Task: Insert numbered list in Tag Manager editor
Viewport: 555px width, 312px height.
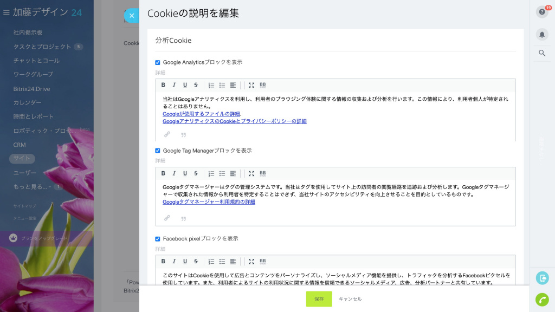Action: 211,173
